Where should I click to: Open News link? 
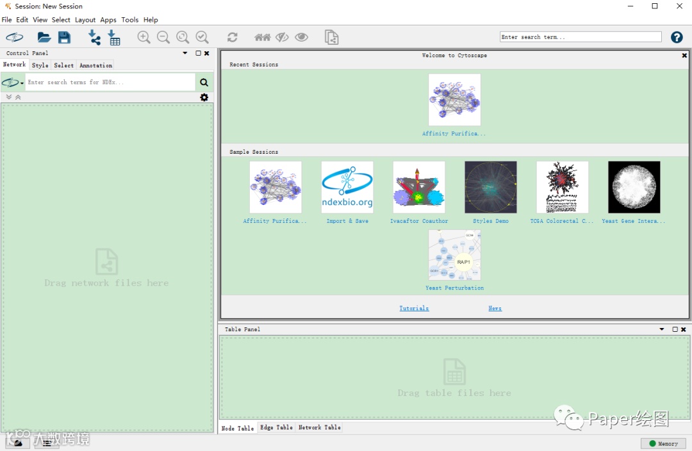click(x=495, y=308)
